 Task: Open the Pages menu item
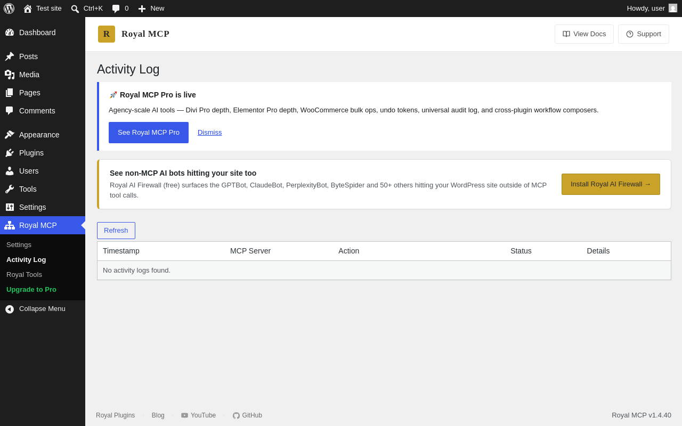[43, 93]
